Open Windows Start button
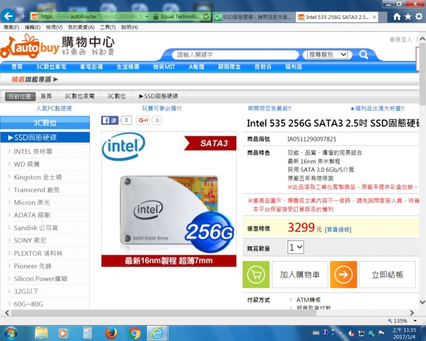The image size is (426, 341). click(x=11, y=333)
